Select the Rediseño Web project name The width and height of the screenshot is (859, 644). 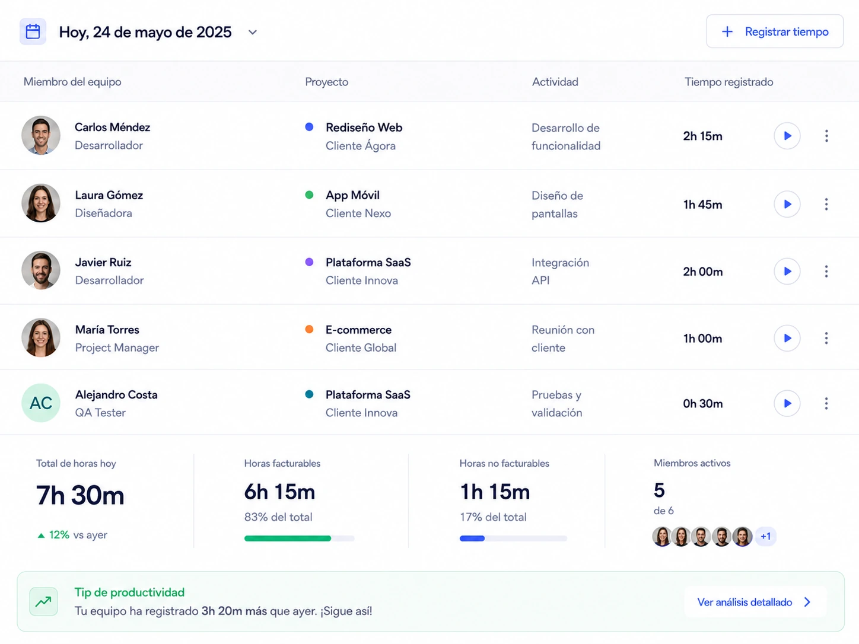364,127
